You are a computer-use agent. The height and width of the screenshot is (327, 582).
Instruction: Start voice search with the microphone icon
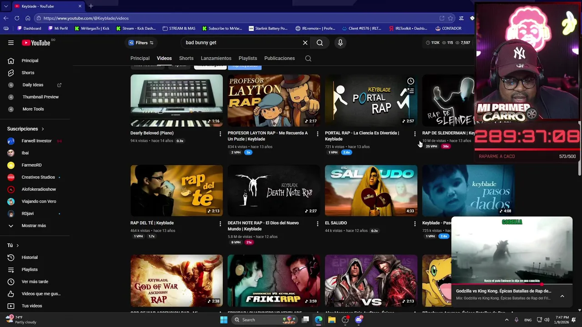pos(340,43)
